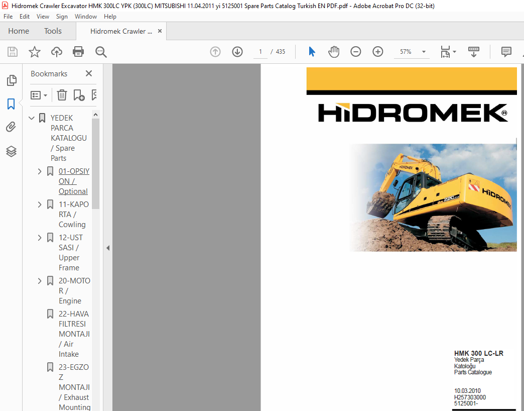Expand the 20-MOTOR / Engine bookmark
This screenshot has width=524, height=411.
[x=40, y=281]
